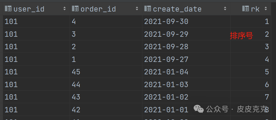Toggle sort arrows on rk column
This screenshot has height=120, width=276.
266,9
